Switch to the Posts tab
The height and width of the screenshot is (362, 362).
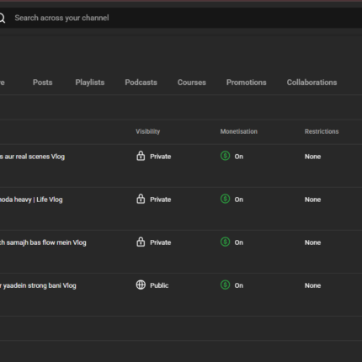[x=43, y=83]
